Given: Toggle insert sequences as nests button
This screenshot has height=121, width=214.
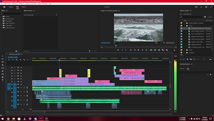Looking at the screenshot, I should point(9,60).
